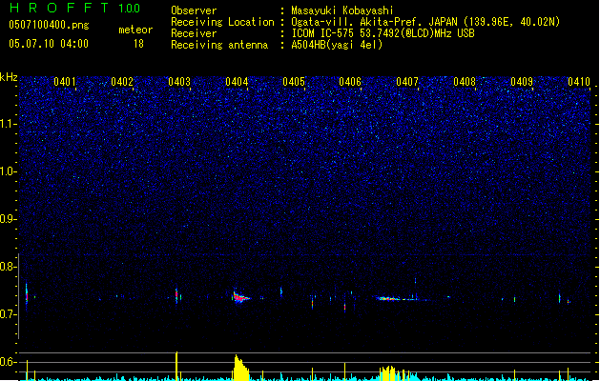Click the 1.0 kHz axis label
The width and height of the screenshot is (600, 381).
9,171
